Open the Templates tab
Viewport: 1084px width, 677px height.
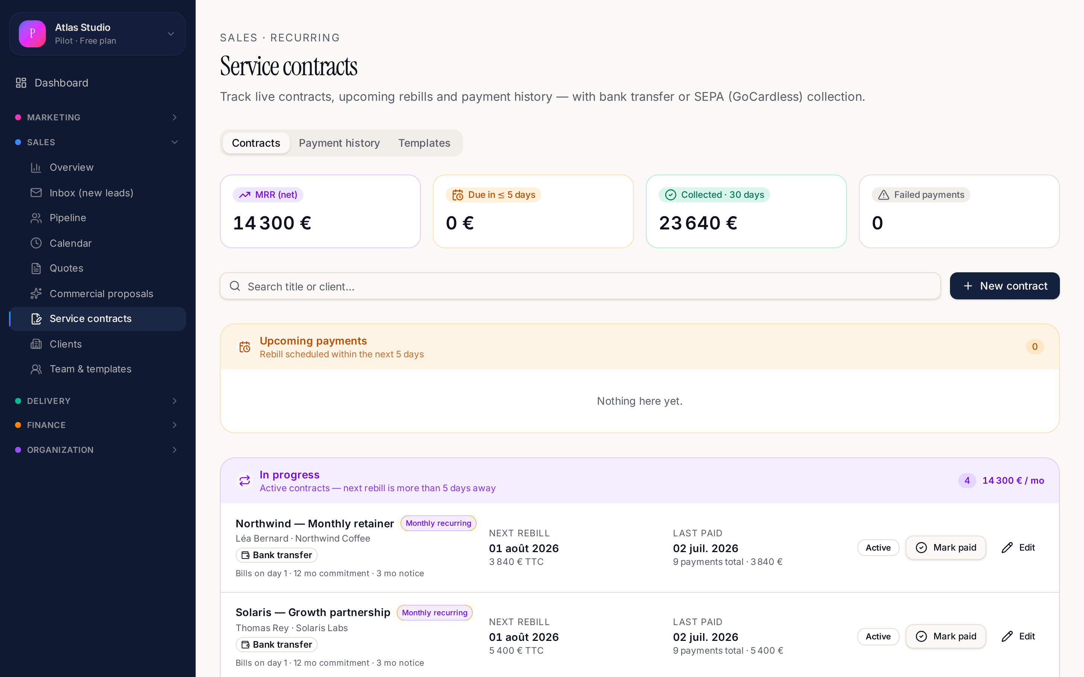pos(424,143)
